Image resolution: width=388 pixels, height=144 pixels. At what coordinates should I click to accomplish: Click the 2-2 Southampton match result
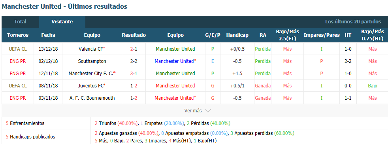pos(134,61)
